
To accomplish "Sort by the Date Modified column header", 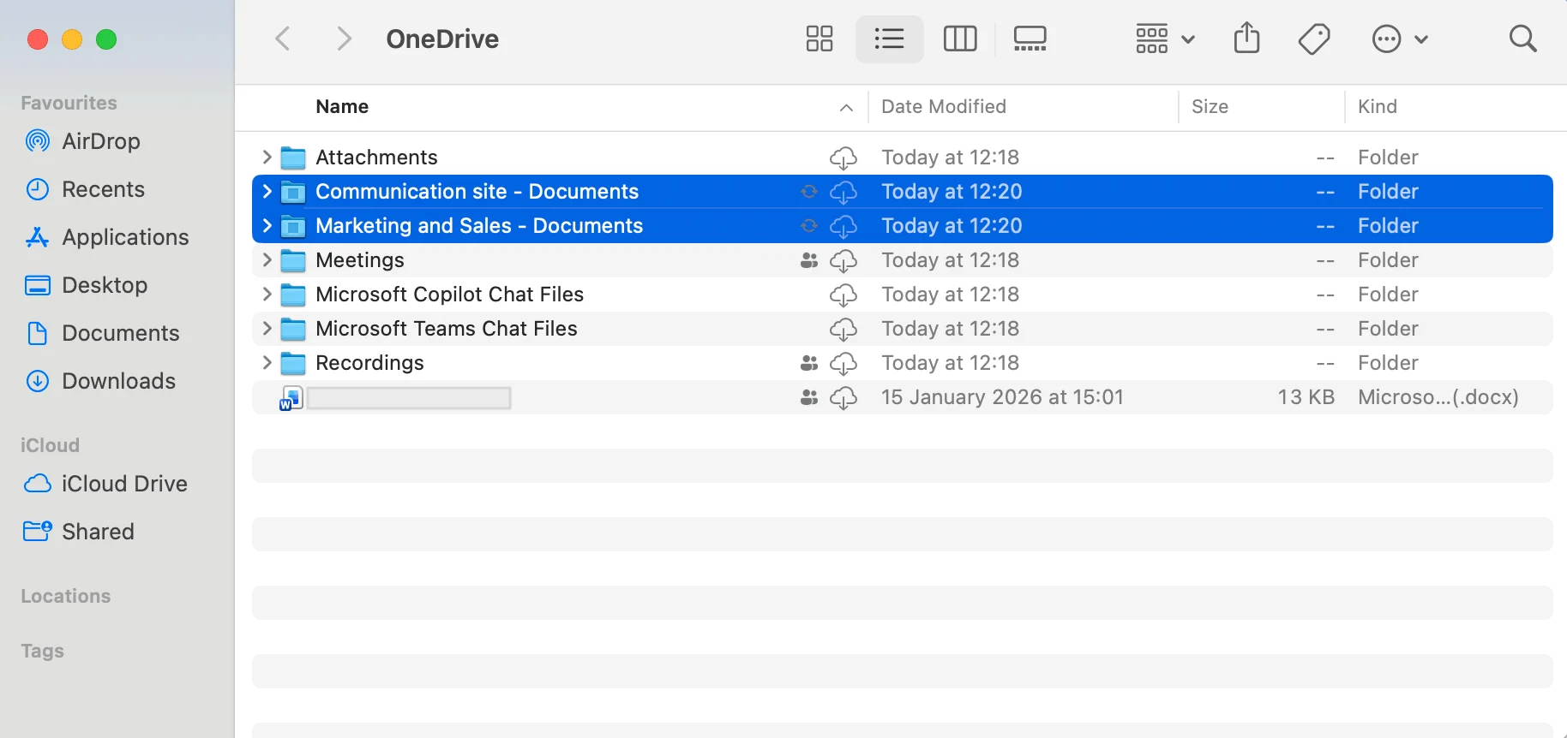I will [x=944, y=106].
